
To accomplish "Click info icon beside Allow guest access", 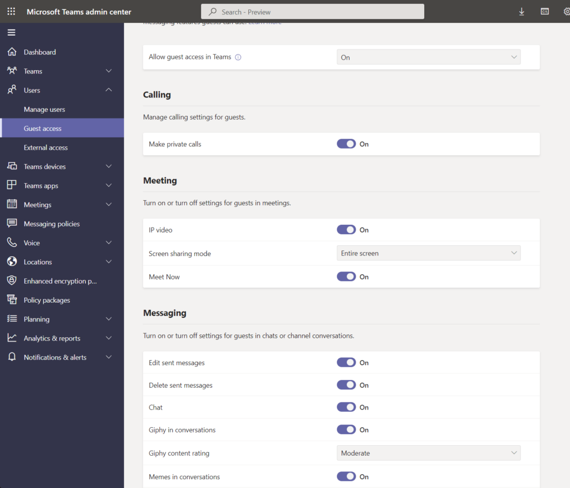I will 238,57.
